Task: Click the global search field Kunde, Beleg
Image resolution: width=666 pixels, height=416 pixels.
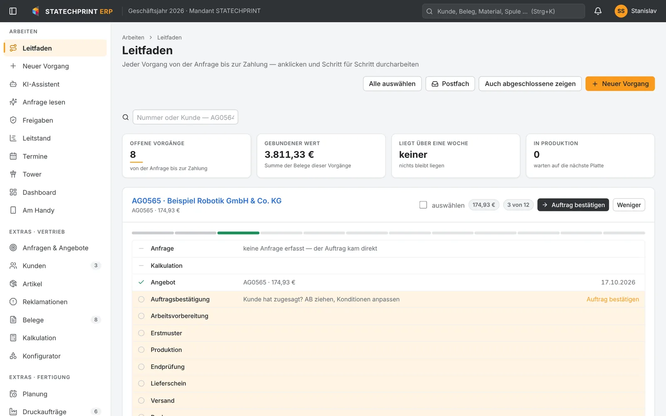Action: (503, 11)
